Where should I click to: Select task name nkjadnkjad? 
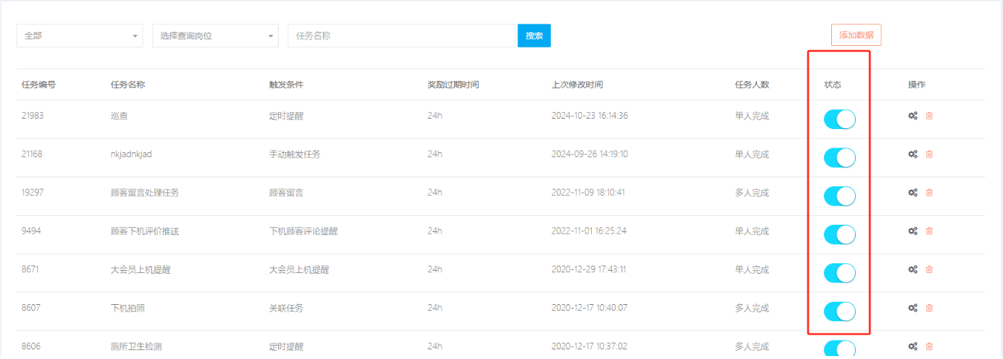[132, 154]
